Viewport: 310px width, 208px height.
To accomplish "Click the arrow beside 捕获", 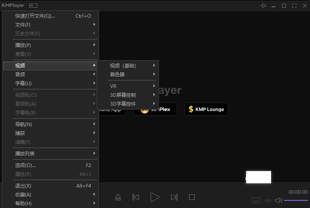I will (94, 133).
